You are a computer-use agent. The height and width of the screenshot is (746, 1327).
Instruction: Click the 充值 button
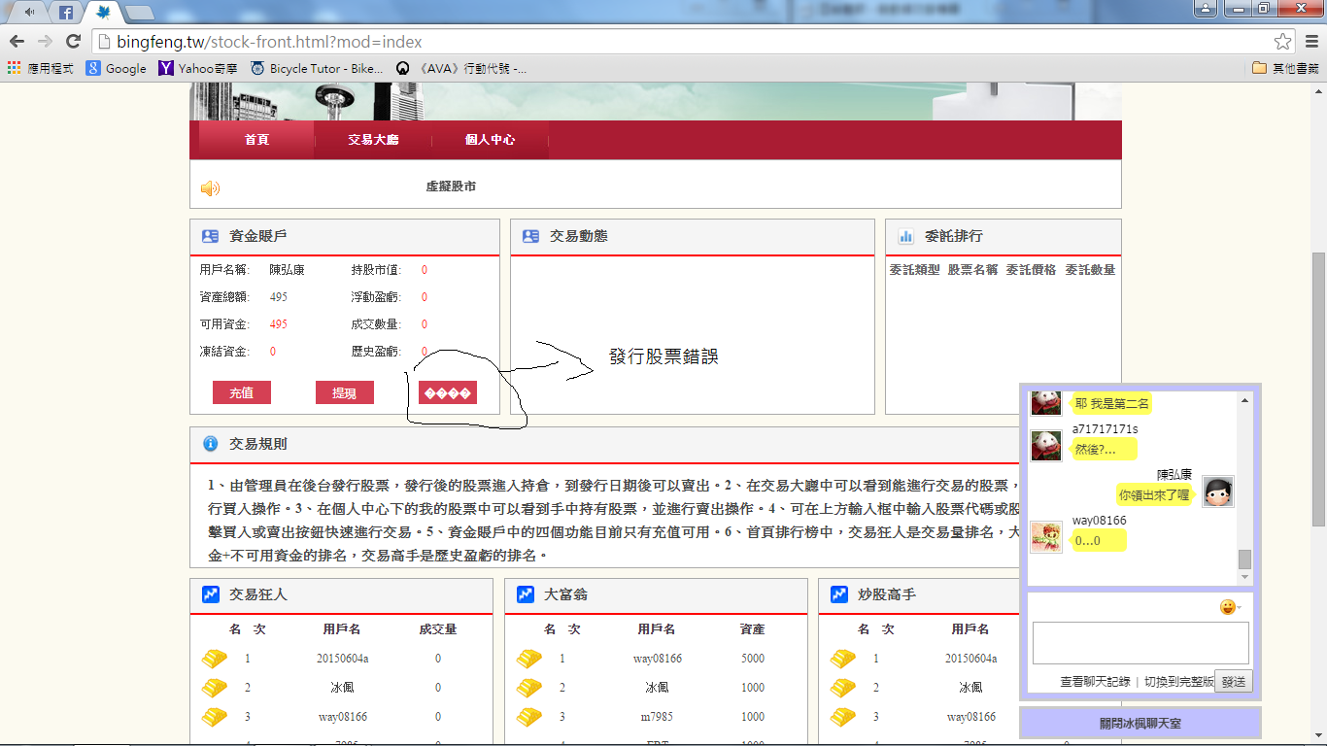point(242,392)
